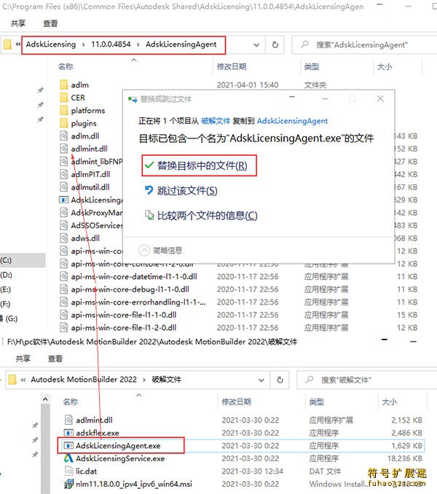Click api-ms-win-core-errorhandling file name
Image resolution: width=437 pixels, height=494 pixels.
pyautogui.click(x=138, y=302)
